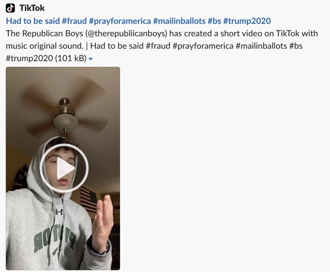Click #bs in the blue title link
The width and height of the screenshot is (330, 272).
(215, 21)
